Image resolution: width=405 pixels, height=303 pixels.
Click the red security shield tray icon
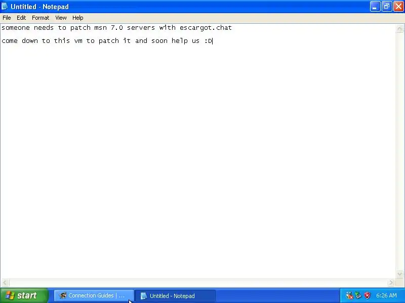[x=367, y=295]
